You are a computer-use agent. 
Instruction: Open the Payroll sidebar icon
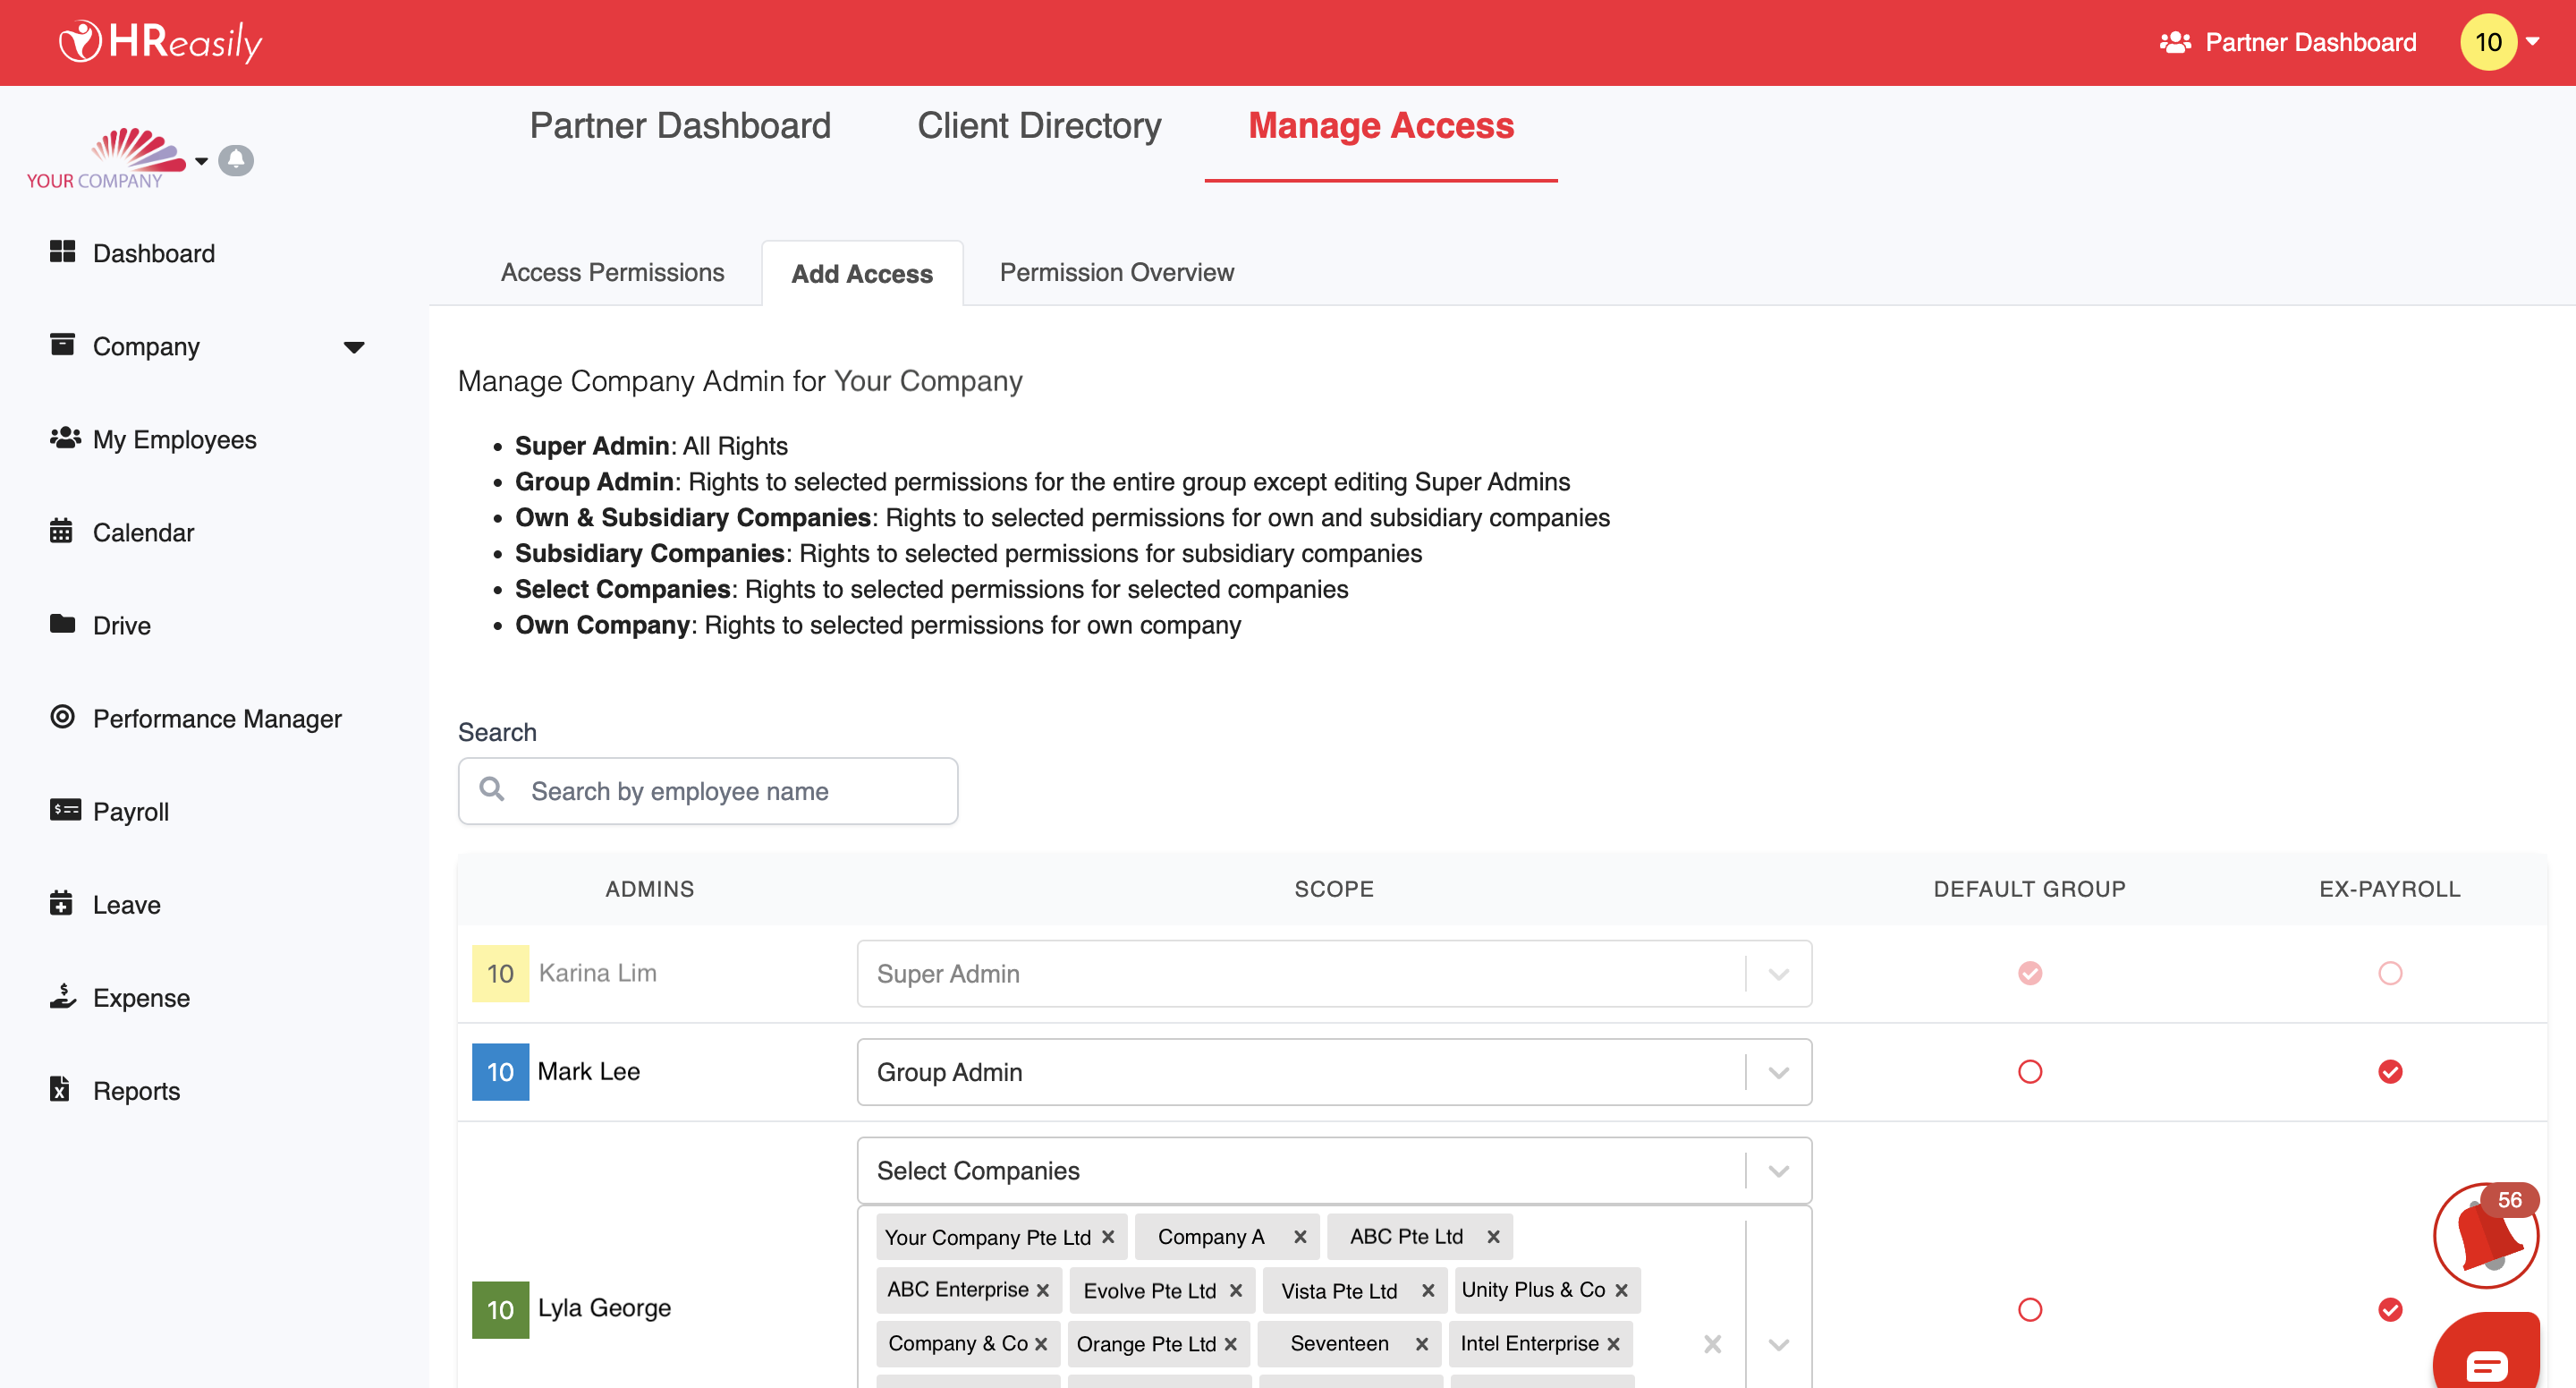(64, 810)
